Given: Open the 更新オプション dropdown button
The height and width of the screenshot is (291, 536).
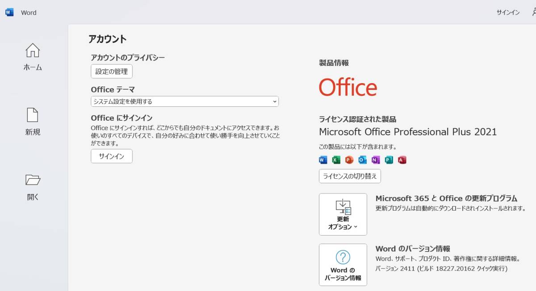Looking at the screenshot, I should [343, 215].
